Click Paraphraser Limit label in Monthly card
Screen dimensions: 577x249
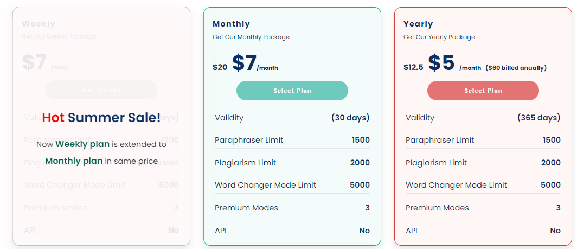coord(249,140)
